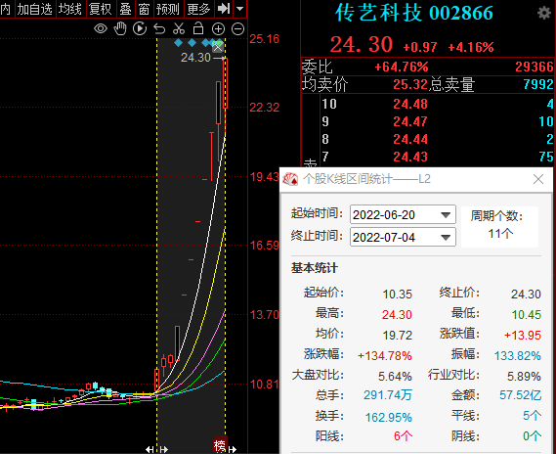Image resolution: width=556 pixels, height=454 pixels.
Task: Click the 预测 toolbar button
Action: pos(167,9)
